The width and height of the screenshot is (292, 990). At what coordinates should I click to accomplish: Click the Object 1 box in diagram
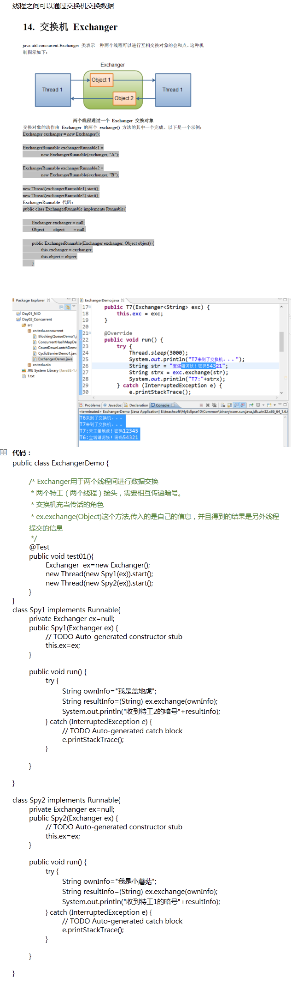coord(101,80)
